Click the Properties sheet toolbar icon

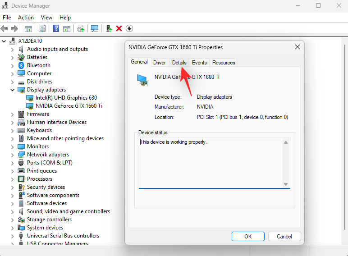pyautogui.click(x=42, y=28)
